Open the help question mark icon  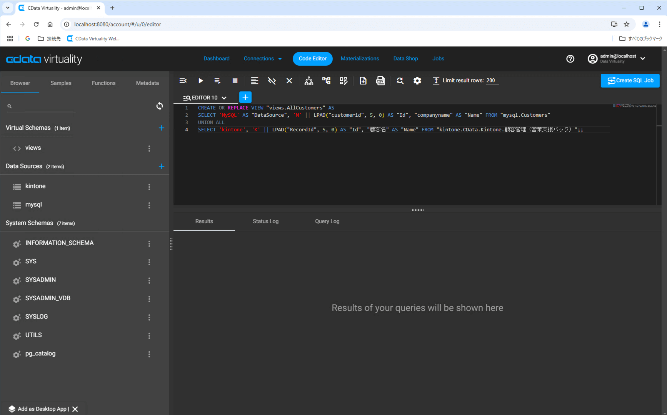click(570, 59)
